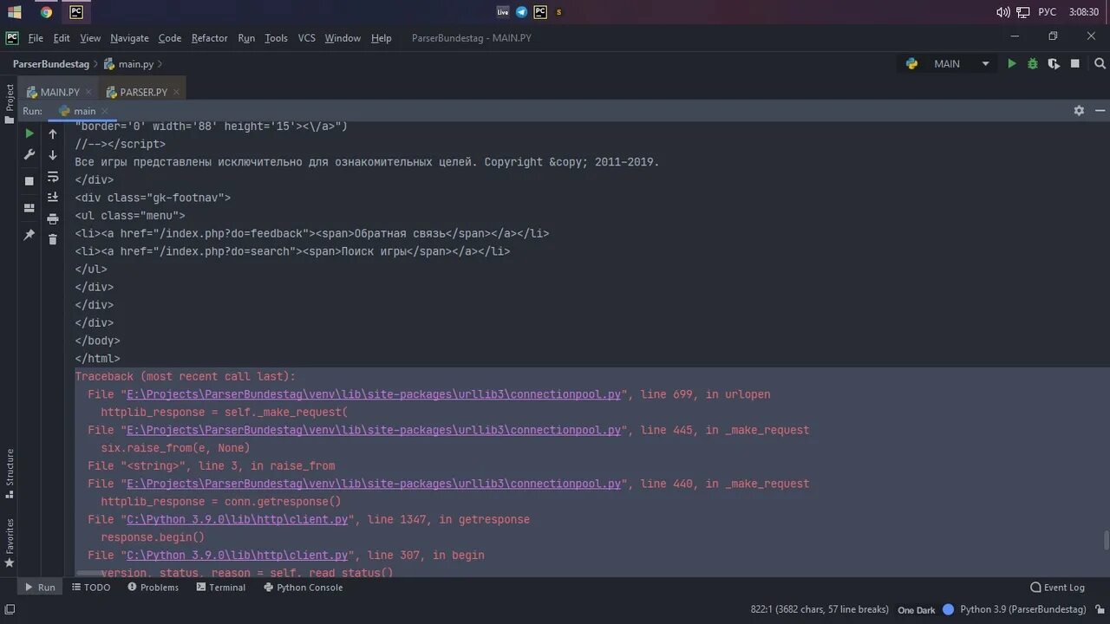Image resolution: width=1110 pixels, height=624 pixels.
Task: Open the View menu
Action: point(90,38)
